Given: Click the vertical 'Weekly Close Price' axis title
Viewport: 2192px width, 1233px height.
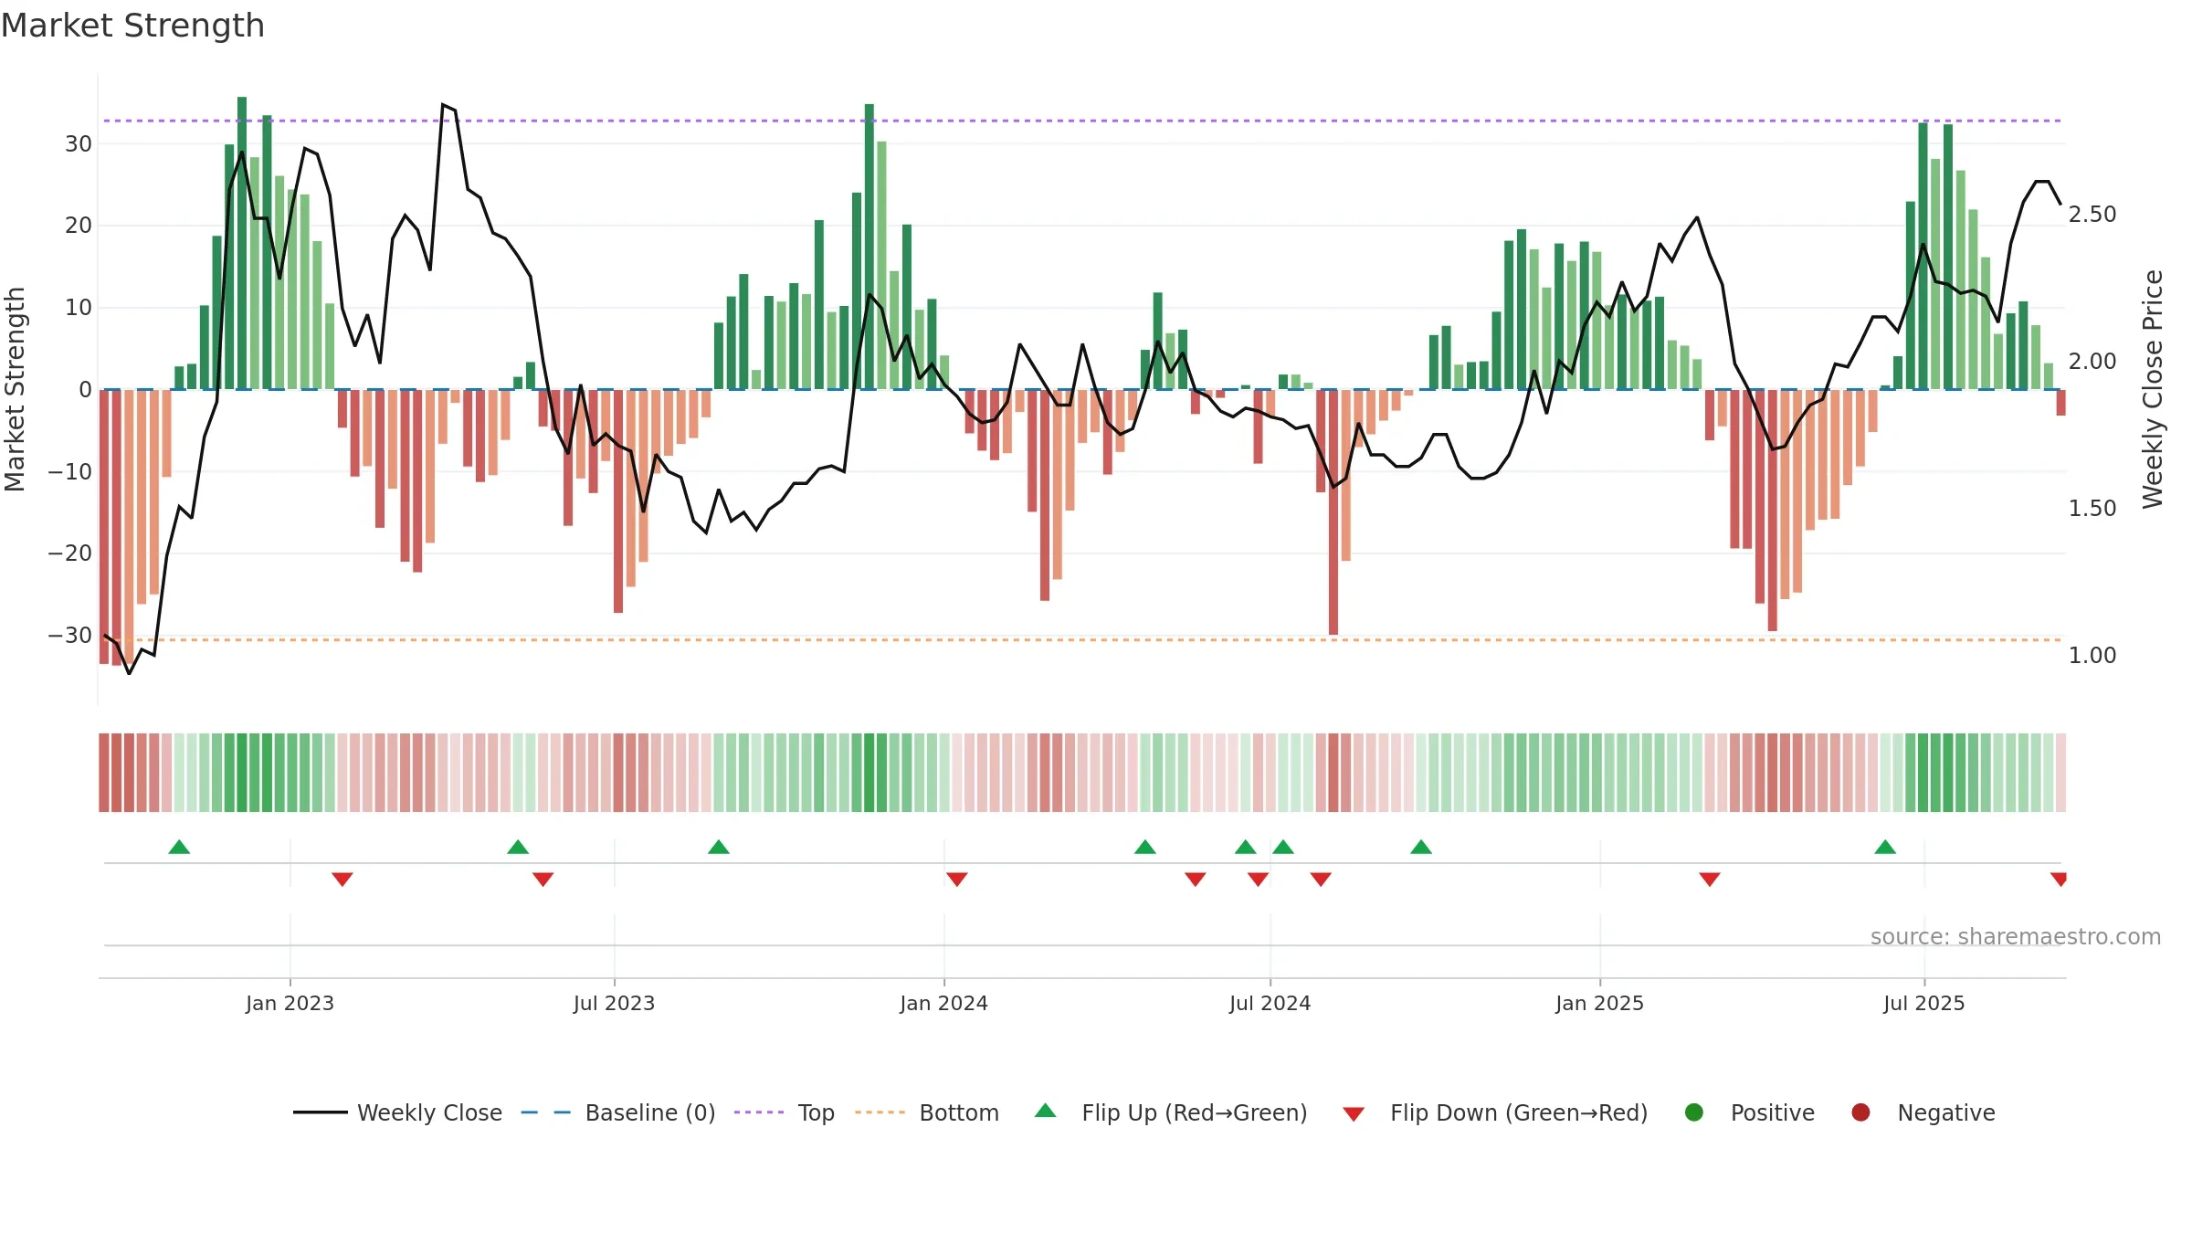Looking at the screenshot, I should [2154, 389].
